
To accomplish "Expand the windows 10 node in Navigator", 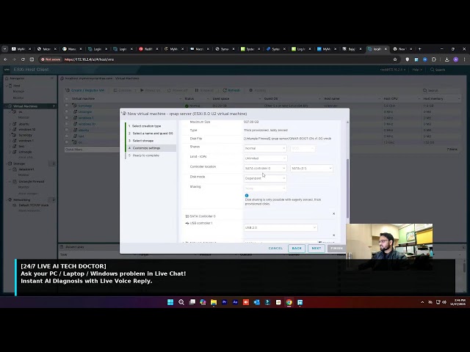I will 10,130.
